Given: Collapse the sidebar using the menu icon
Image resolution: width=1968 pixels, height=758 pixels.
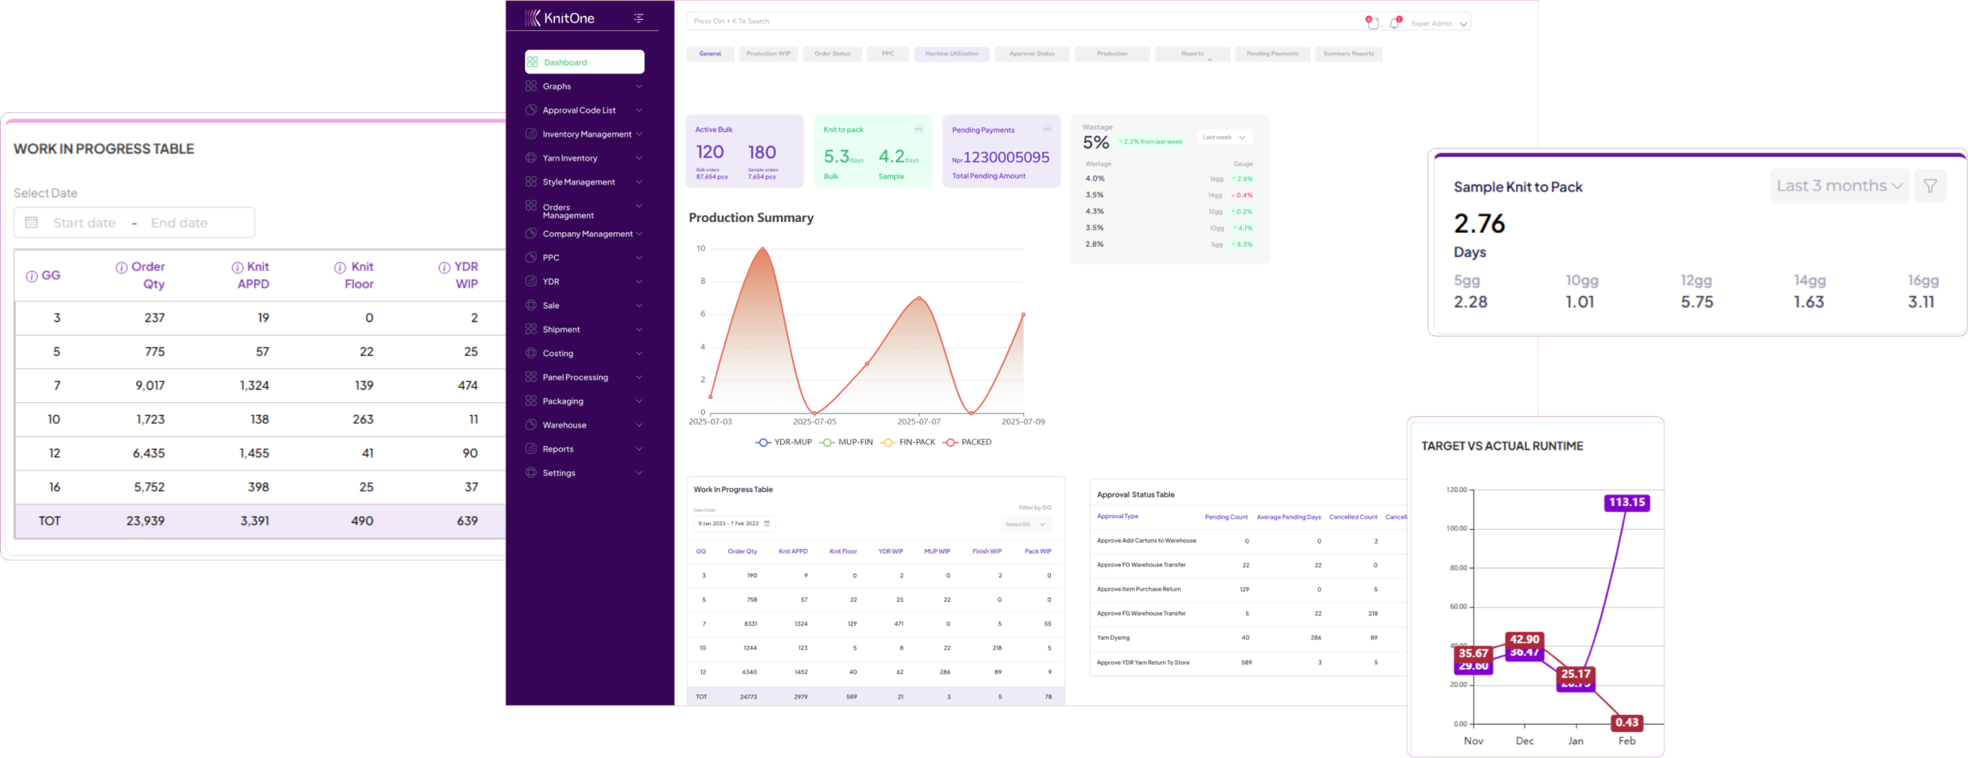Looking at the screenshot, I should [638, 18].
